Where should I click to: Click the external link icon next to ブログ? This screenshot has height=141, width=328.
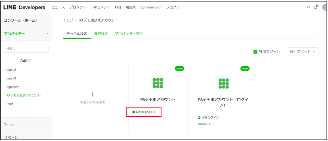178,7
